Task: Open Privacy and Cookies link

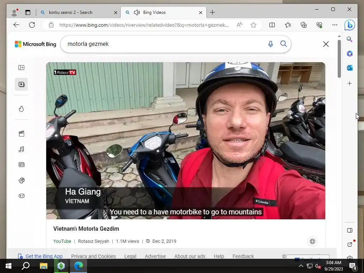Action: pyautogui.click(x=93, y=256)
